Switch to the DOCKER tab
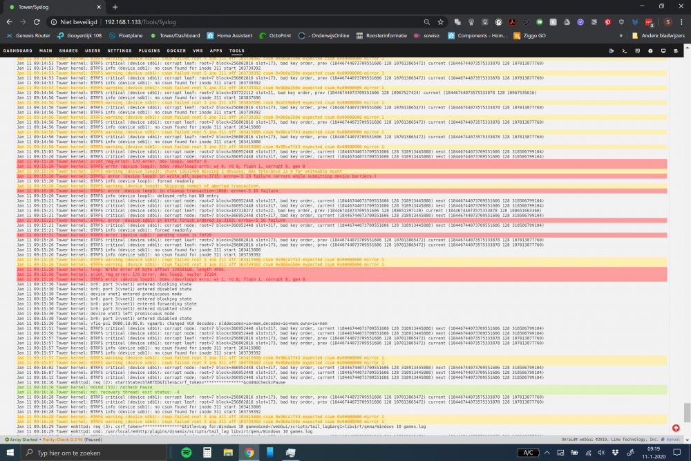The image size is (691, 461). click(x=176, y=50)
